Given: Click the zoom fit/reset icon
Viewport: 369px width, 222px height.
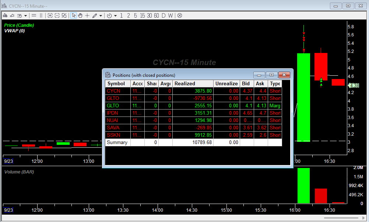Looking at the screenshot, I should 64,15.
